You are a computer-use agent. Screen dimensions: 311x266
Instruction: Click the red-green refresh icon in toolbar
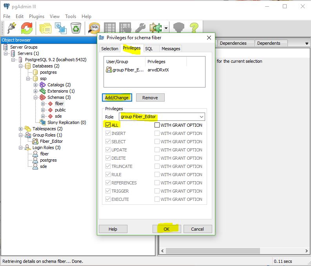[27, 28]
